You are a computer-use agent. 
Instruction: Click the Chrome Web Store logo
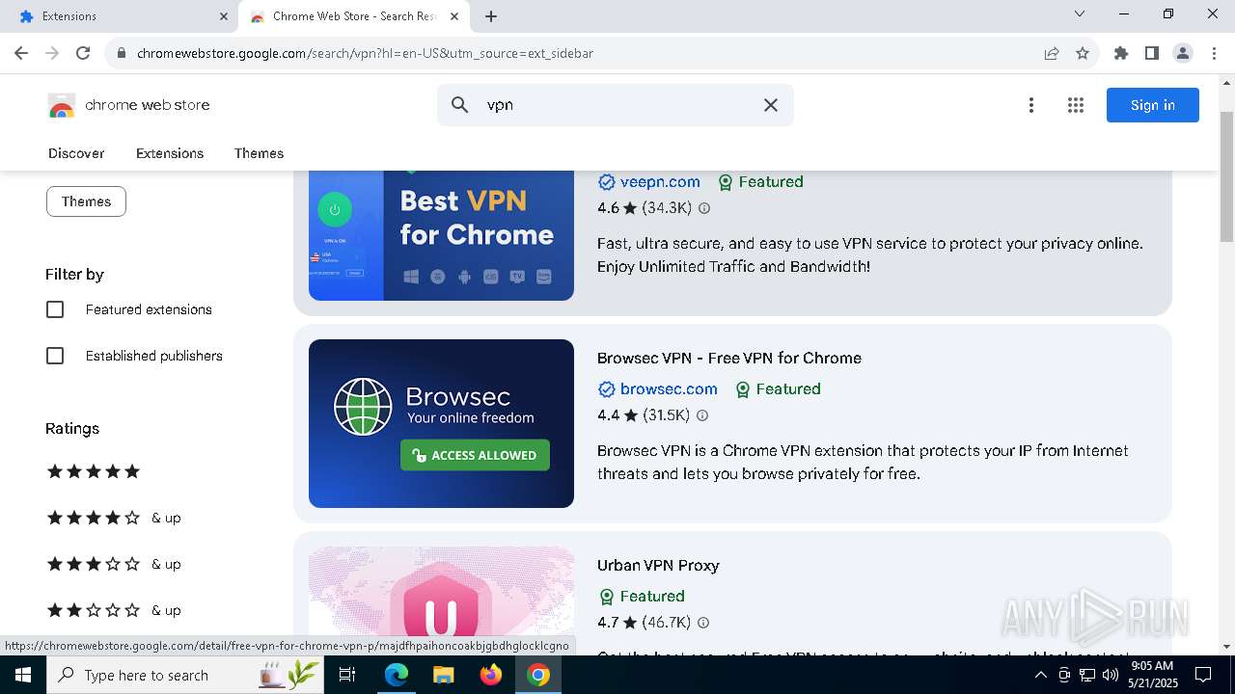[128, 105]
